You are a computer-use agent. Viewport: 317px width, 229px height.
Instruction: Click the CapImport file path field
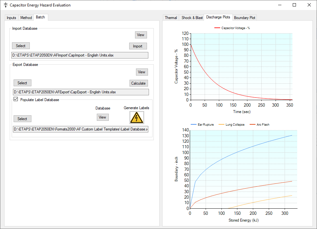click(x=80, y=55)
